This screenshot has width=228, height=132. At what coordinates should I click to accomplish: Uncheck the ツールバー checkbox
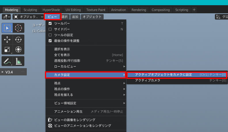click(x=50, y=23)
